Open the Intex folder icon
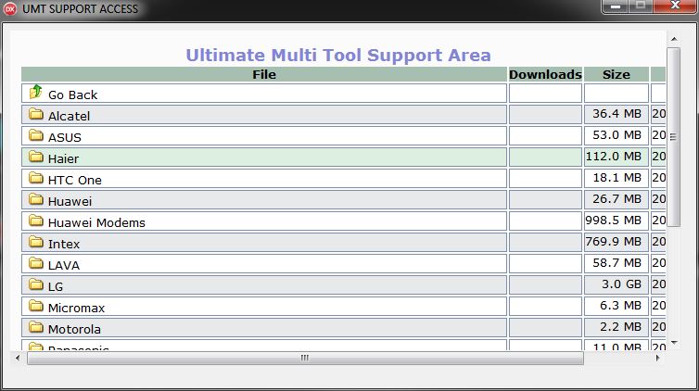This screenshot has width=699, height=391. [x=36, y=242]
